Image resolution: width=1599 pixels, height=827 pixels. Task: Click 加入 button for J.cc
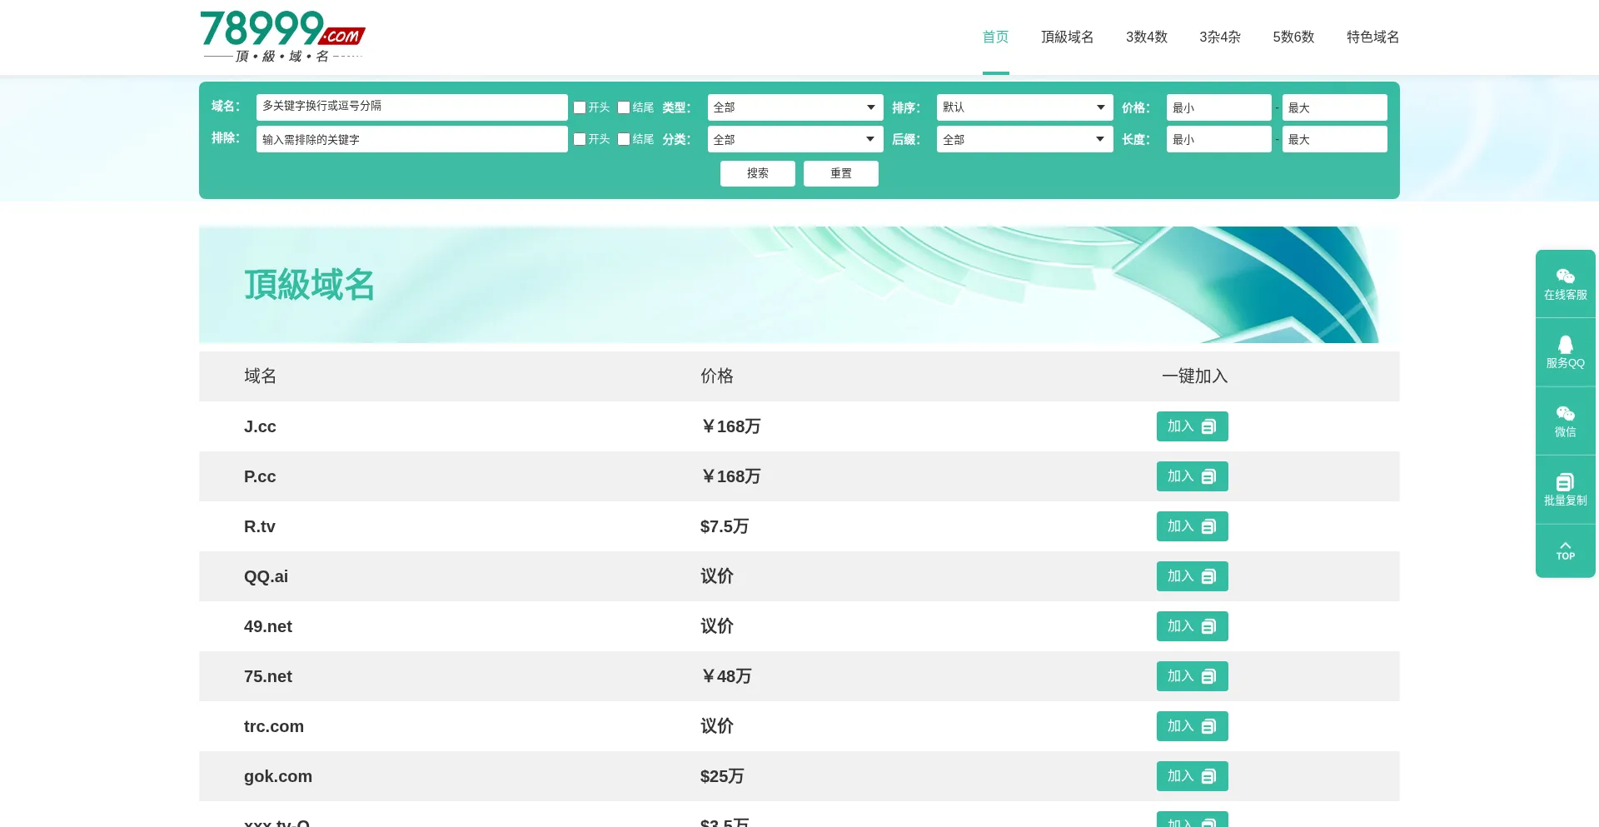point(1192,426)
